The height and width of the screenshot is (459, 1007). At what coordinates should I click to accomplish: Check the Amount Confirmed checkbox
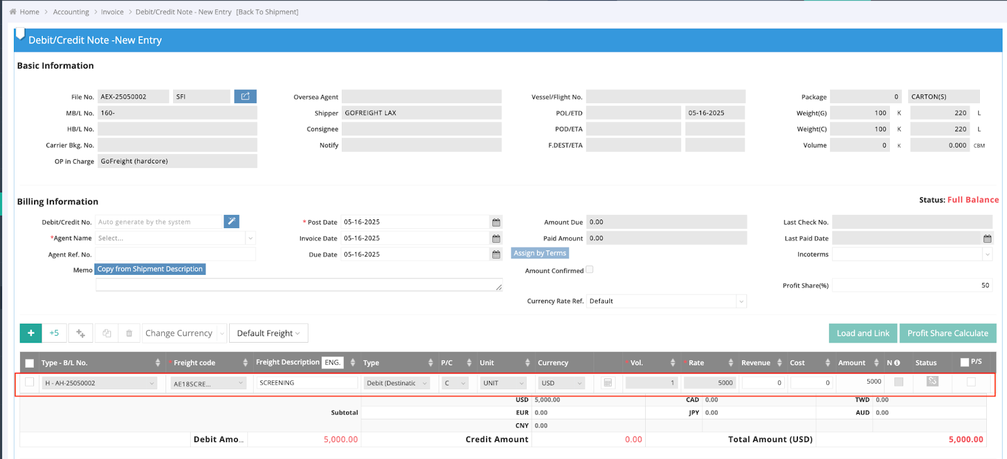pos(590,270)
